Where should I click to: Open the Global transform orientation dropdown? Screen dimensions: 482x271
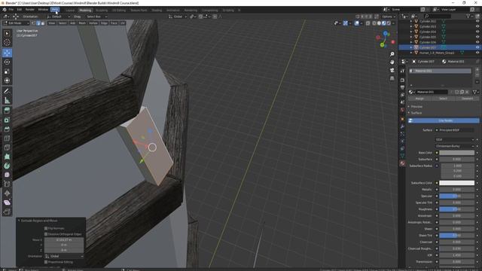pos(178,17)
